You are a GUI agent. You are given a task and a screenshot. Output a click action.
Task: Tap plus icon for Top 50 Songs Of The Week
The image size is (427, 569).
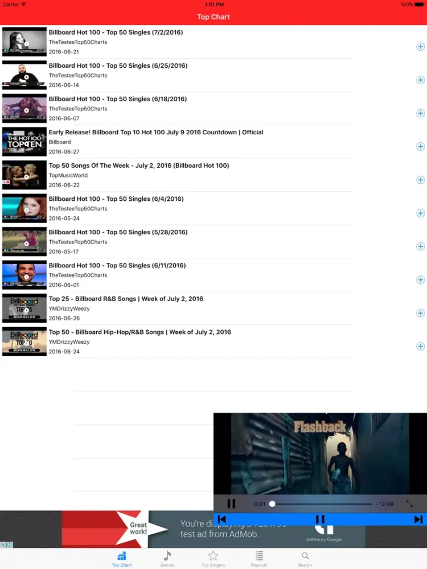pos(420,180)
